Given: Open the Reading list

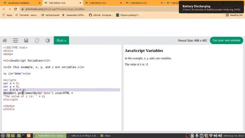Looking at the screenshot, I should (x=234, y=15).
